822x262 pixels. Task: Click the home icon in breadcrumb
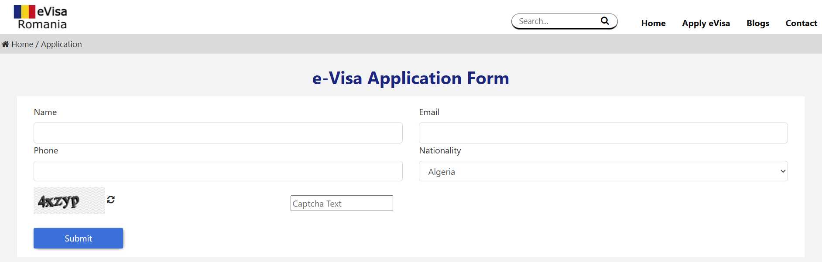(5, 44)
